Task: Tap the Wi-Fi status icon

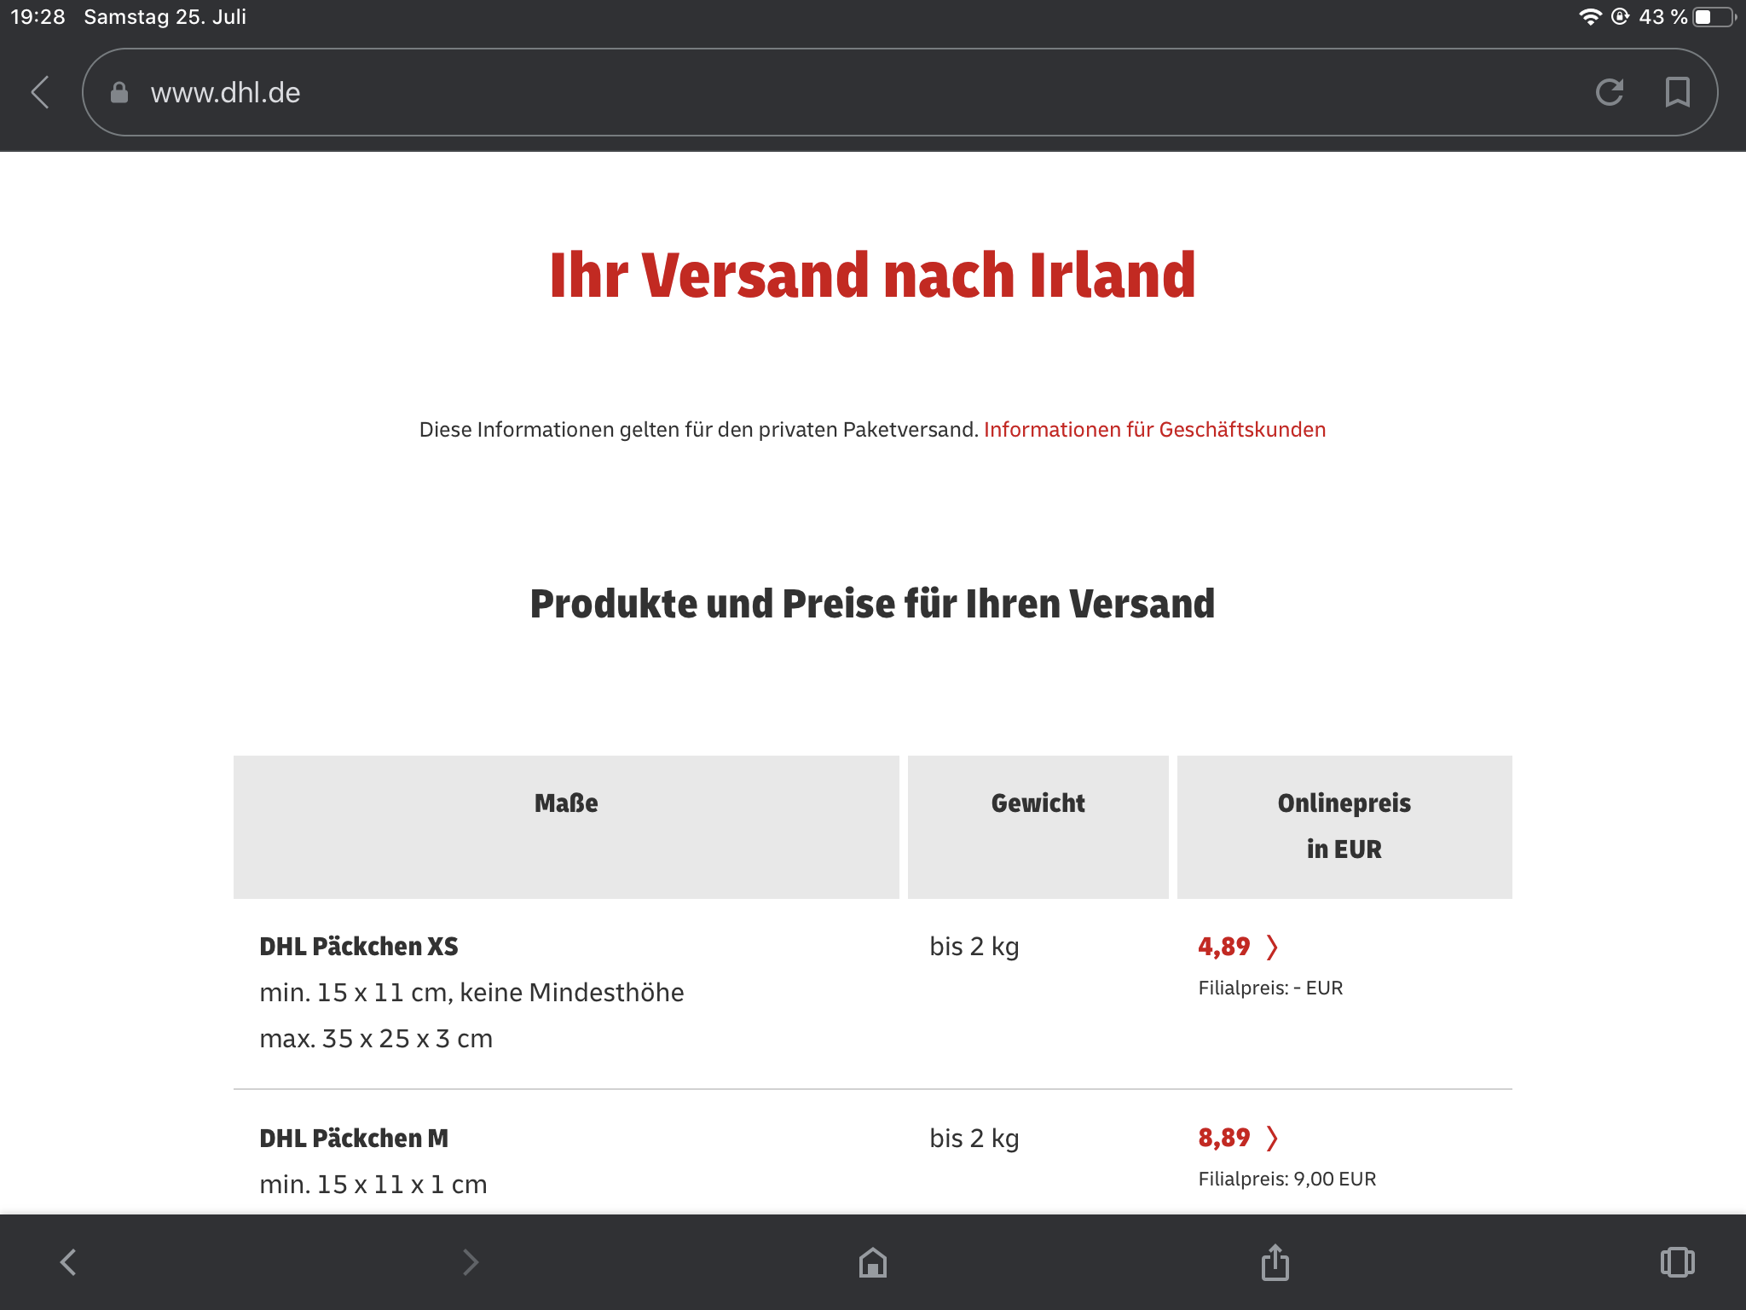Action: tap(1591, 17)
